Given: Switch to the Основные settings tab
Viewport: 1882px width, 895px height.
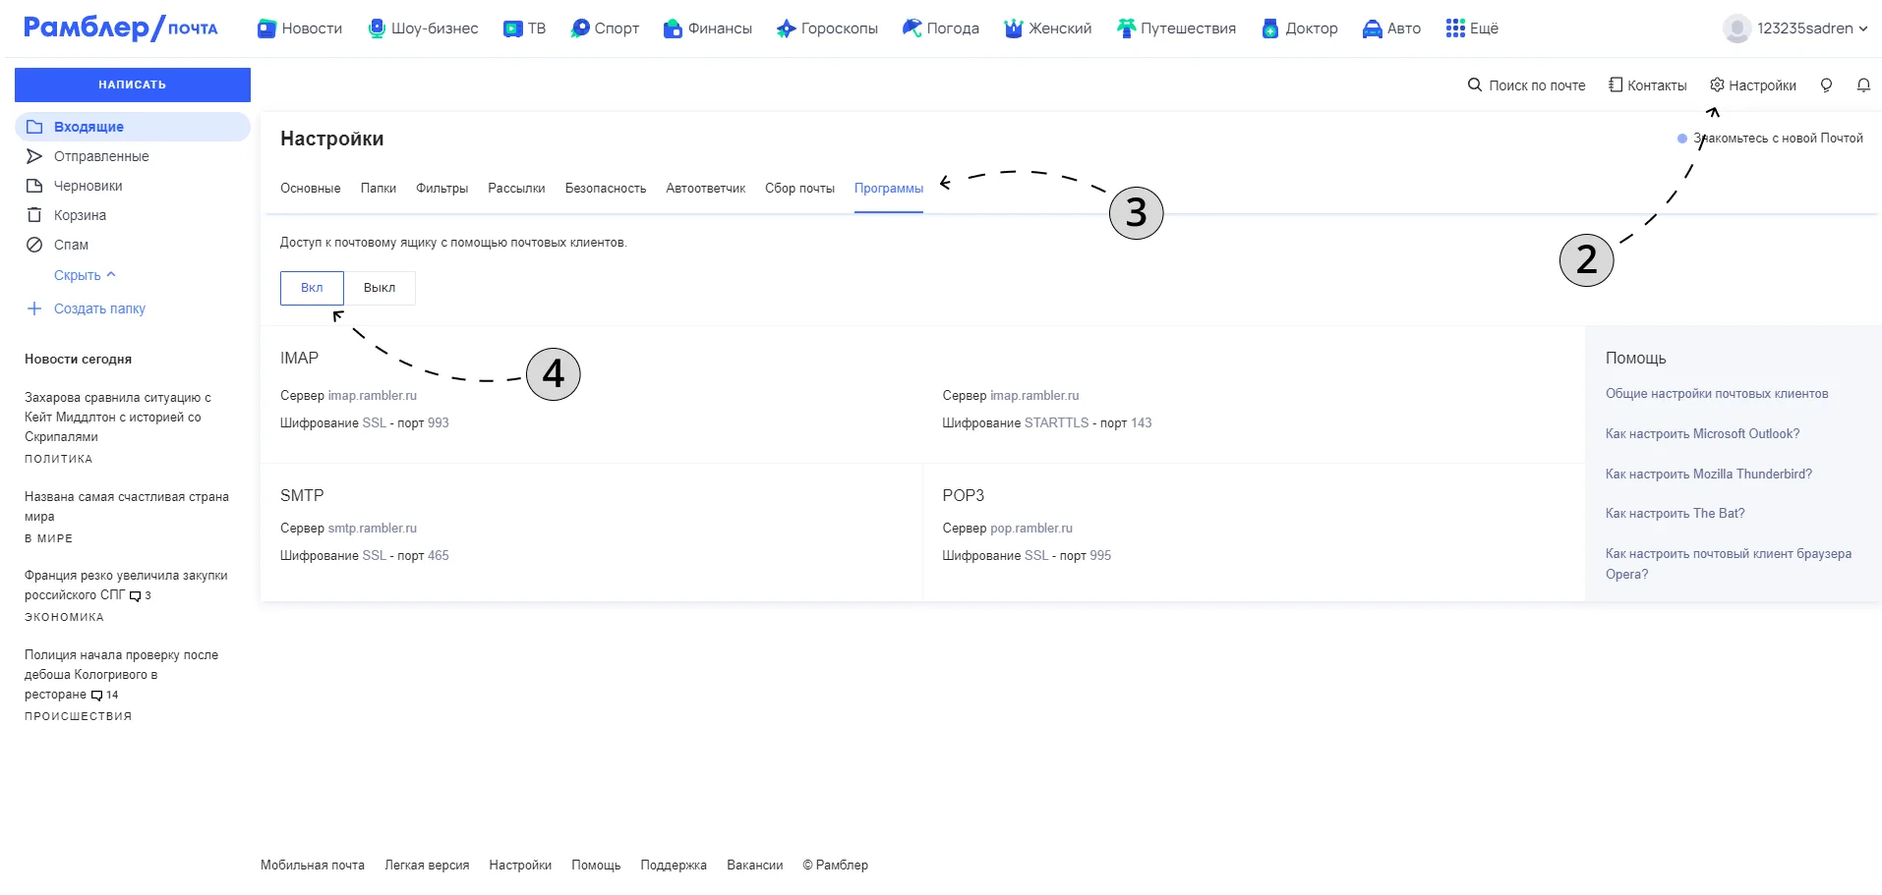Looking at the screenshot, I should [311, 188].
